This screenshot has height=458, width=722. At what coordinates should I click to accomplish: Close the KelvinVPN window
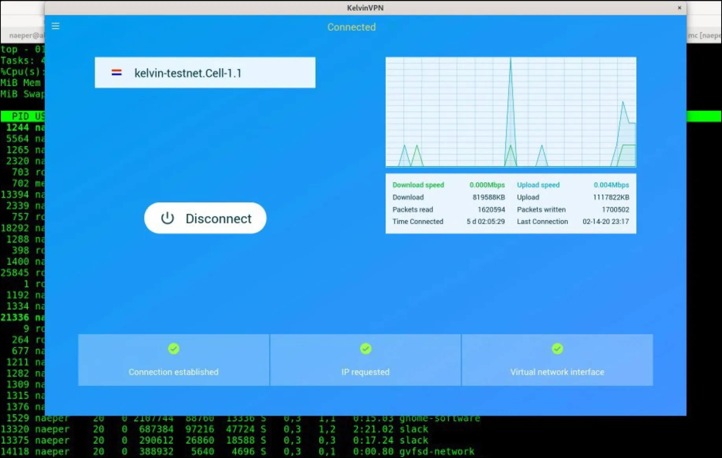point(679,8)
